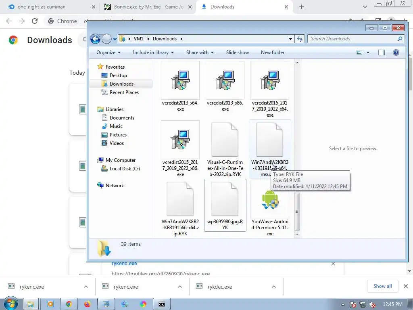Click the muted volume tray icon
This screenshot has width=413, height=310.
372,304
